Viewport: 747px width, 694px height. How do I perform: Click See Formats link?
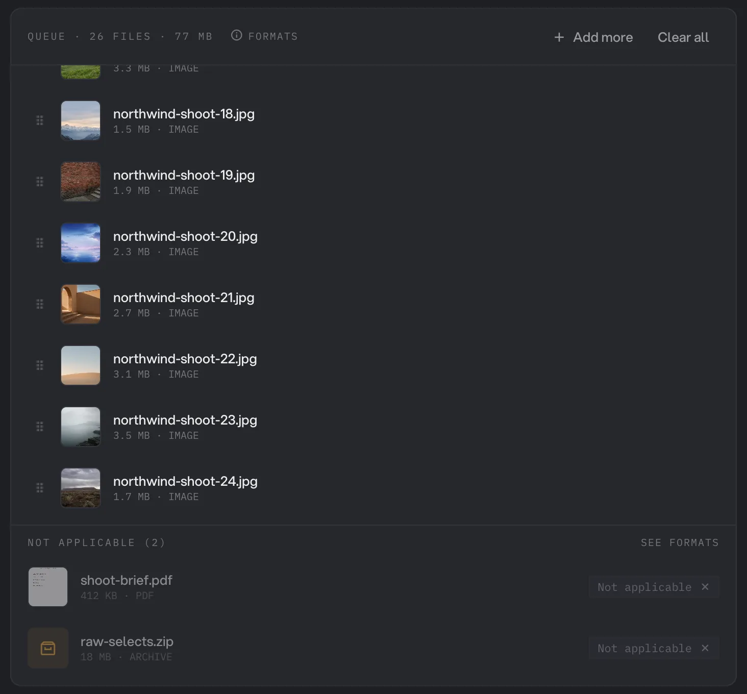680,542
